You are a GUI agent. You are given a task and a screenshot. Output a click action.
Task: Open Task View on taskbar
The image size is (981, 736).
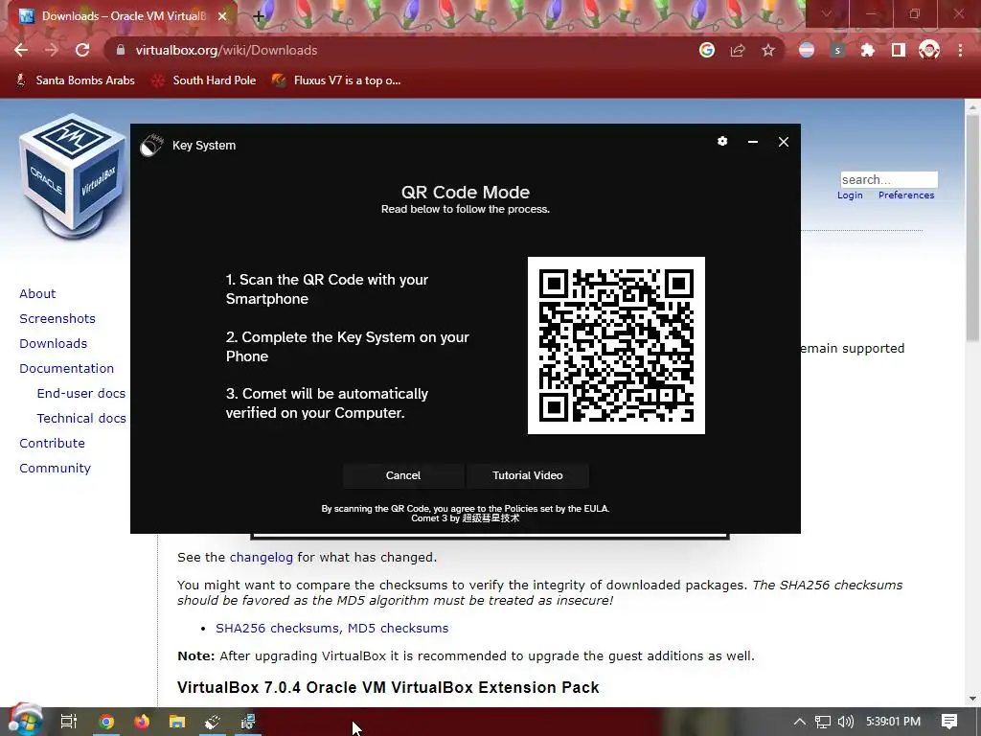(68, 722)
